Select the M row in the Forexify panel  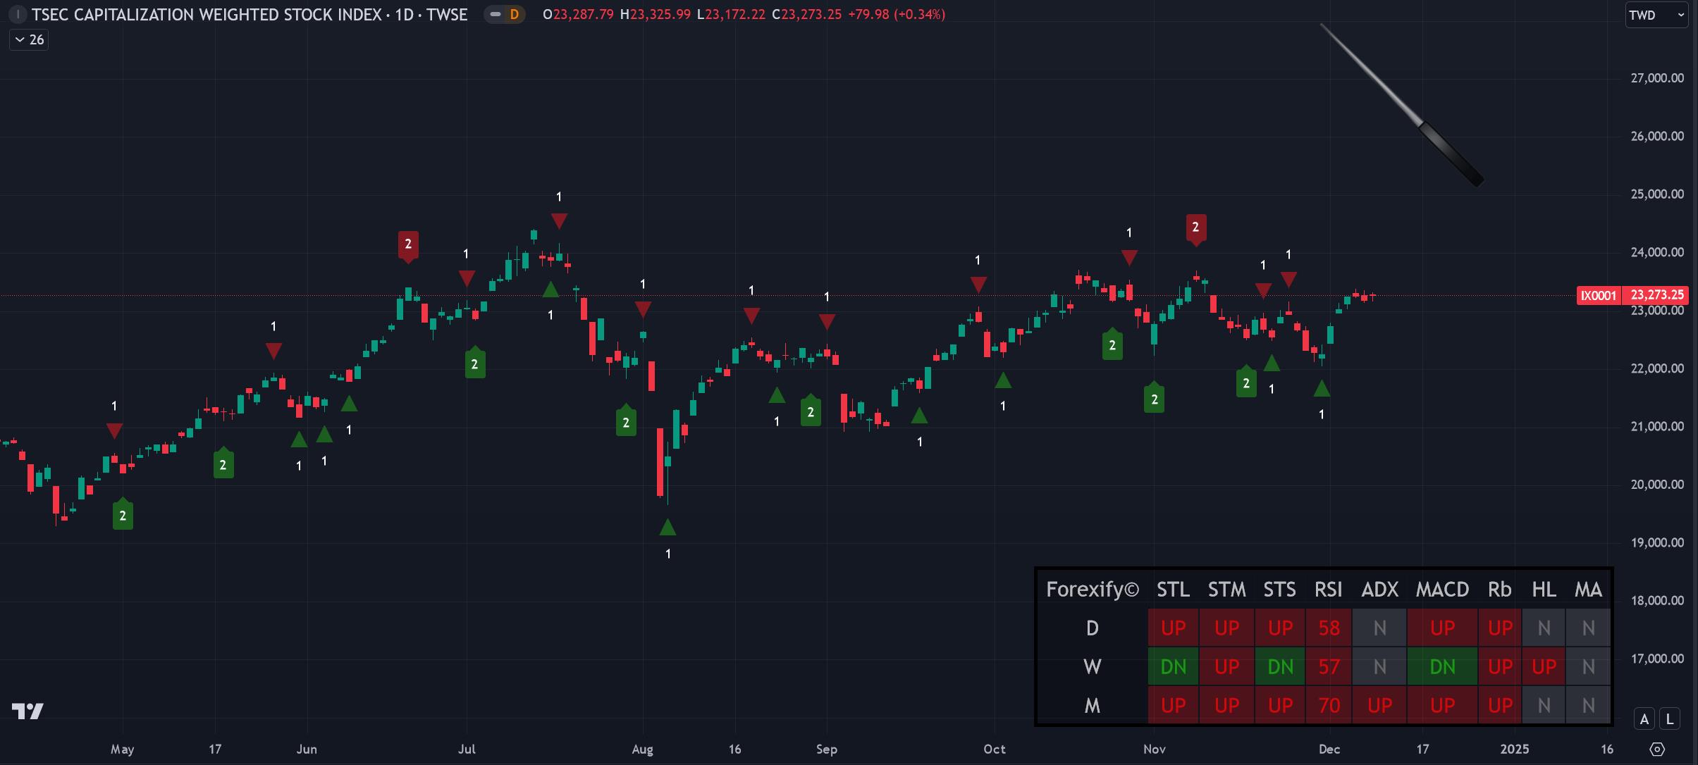[x=1093, y=704]
